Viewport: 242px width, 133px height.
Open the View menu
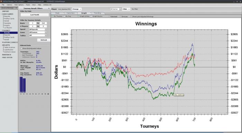(x=34, y=5)
